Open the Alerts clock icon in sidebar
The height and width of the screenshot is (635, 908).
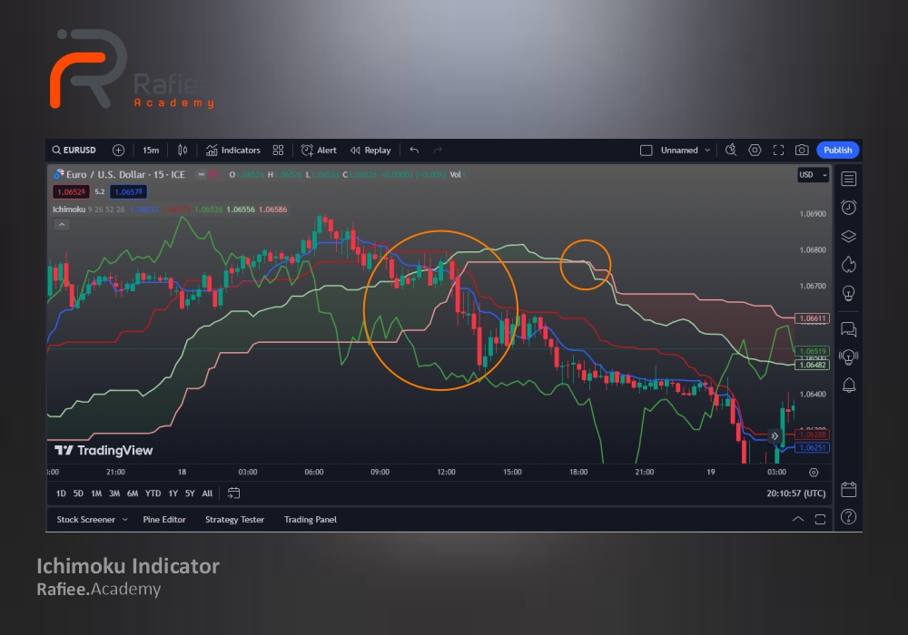click(849, 207)
